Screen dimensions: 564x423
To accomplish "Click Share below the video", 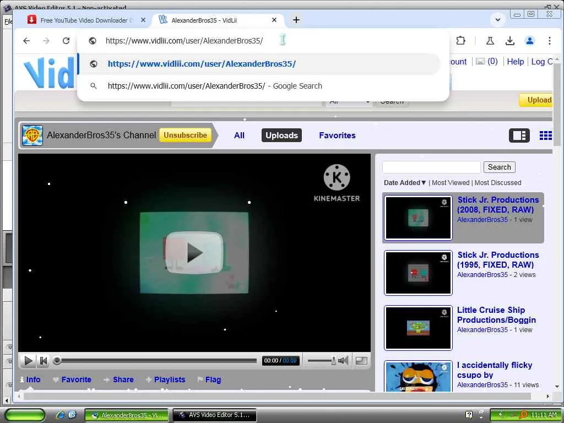I will [x=119, y=379].
